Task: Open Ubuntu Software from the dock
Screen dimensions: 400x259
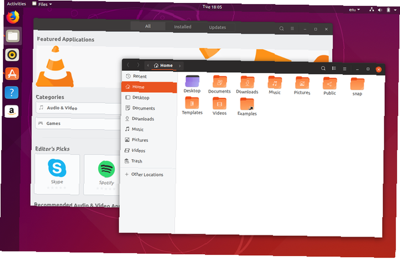Action: point(12,74)
